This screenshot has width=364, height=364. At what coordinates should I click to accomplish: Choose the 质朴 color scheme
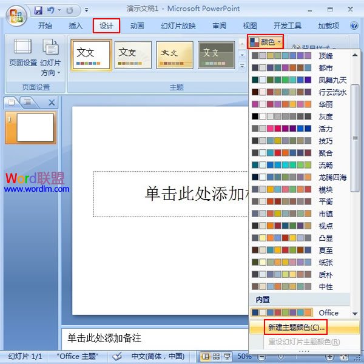[300, 274]
